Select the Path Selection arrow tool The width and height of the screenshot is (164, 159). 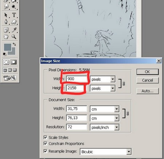pyautogui.click(x=6, y=15)
